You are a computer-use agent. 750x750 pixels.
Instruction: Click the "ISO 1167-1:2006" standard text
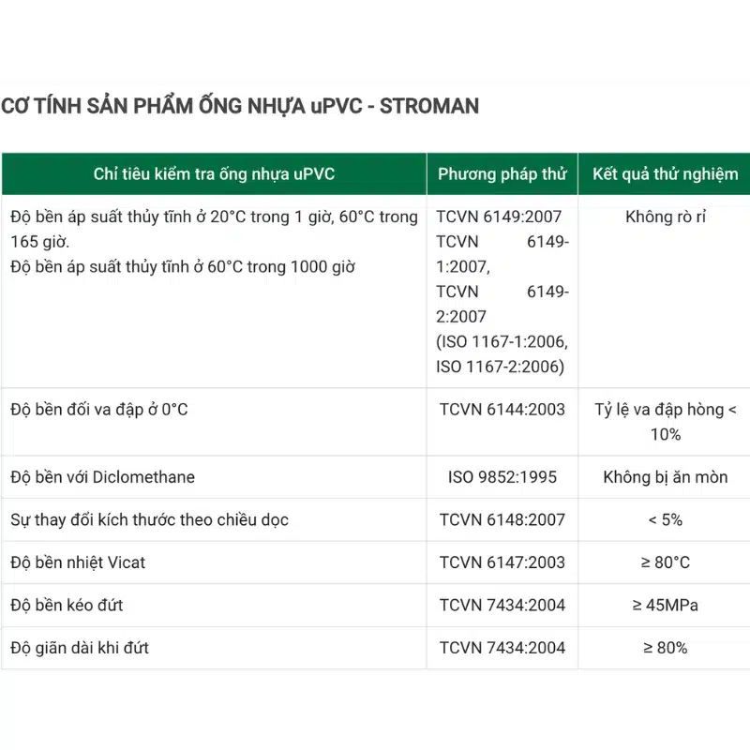click(502, 341)
